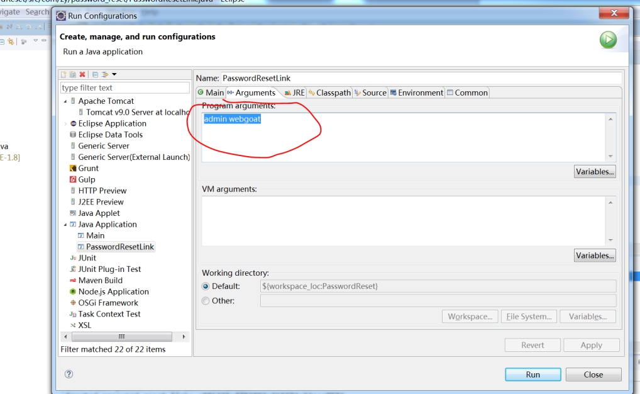Open the filter dropdown arrow in tree toolbar
This screenshot has height=394, width=640.
[x=114, y=74]
